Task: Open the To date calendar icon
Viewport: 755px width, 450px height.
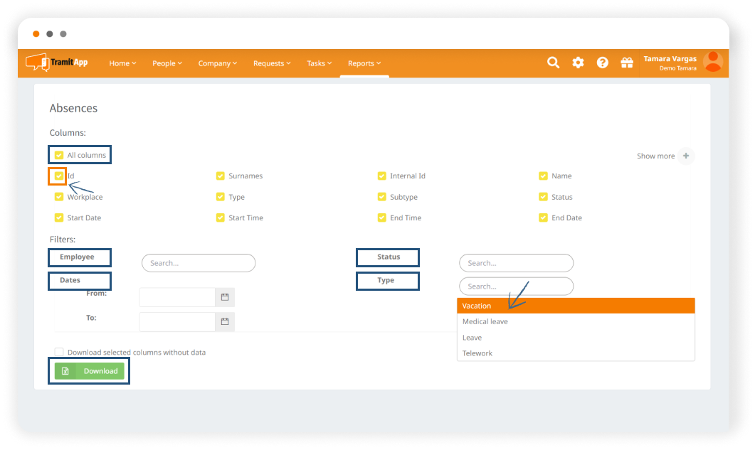Action: coord(225,321)
